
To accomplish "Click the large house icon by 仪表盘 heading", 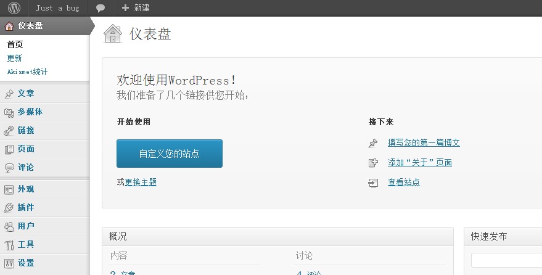I will coord(113,33).
